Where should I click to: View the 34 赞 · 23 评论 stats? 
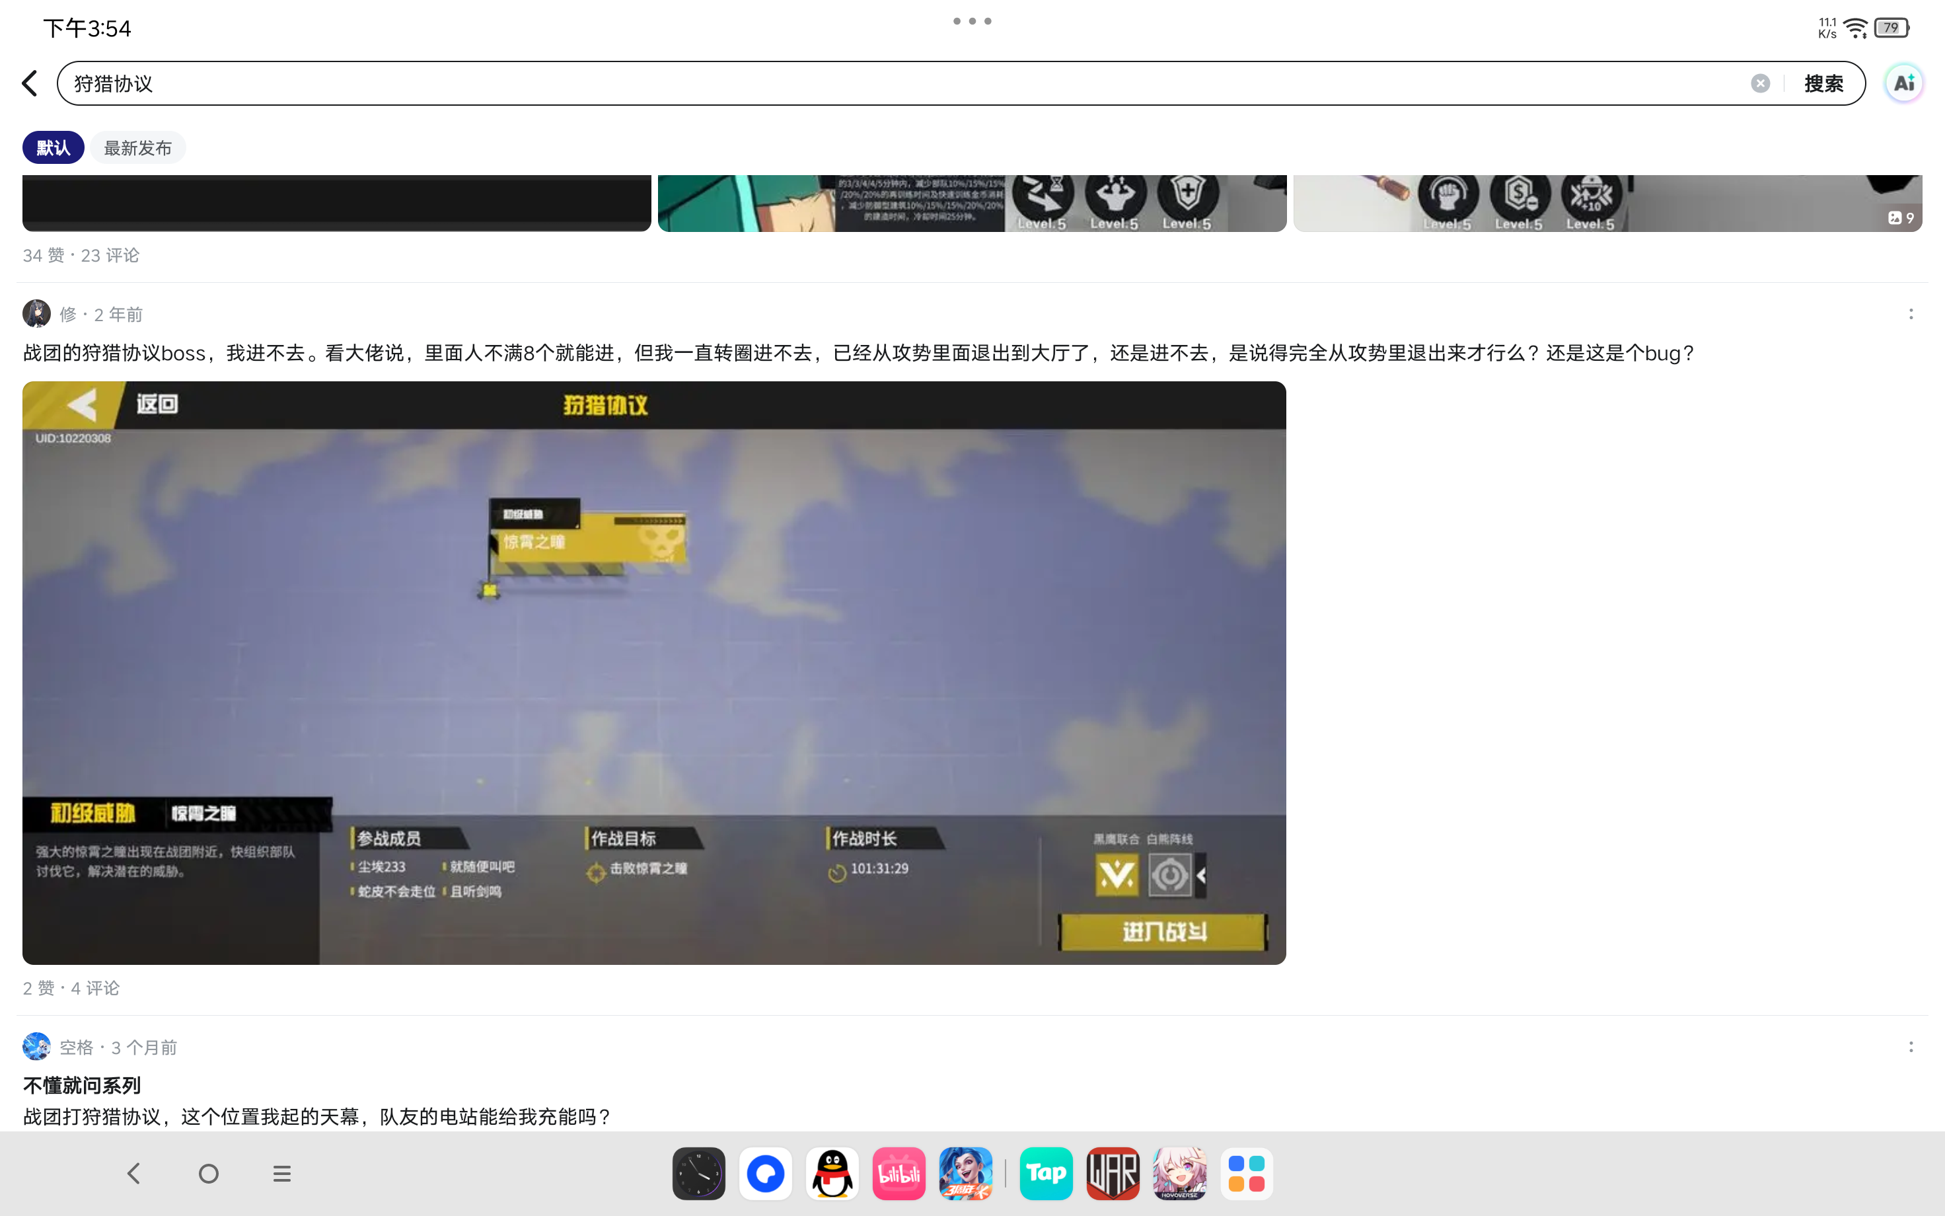[x=81, y=256]
